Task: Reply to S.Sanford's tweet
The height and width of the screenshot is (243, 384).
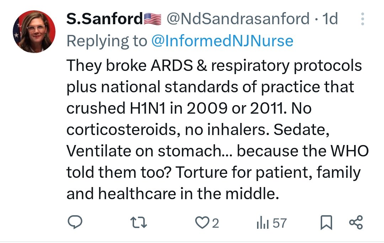Action: pos(75,223)
